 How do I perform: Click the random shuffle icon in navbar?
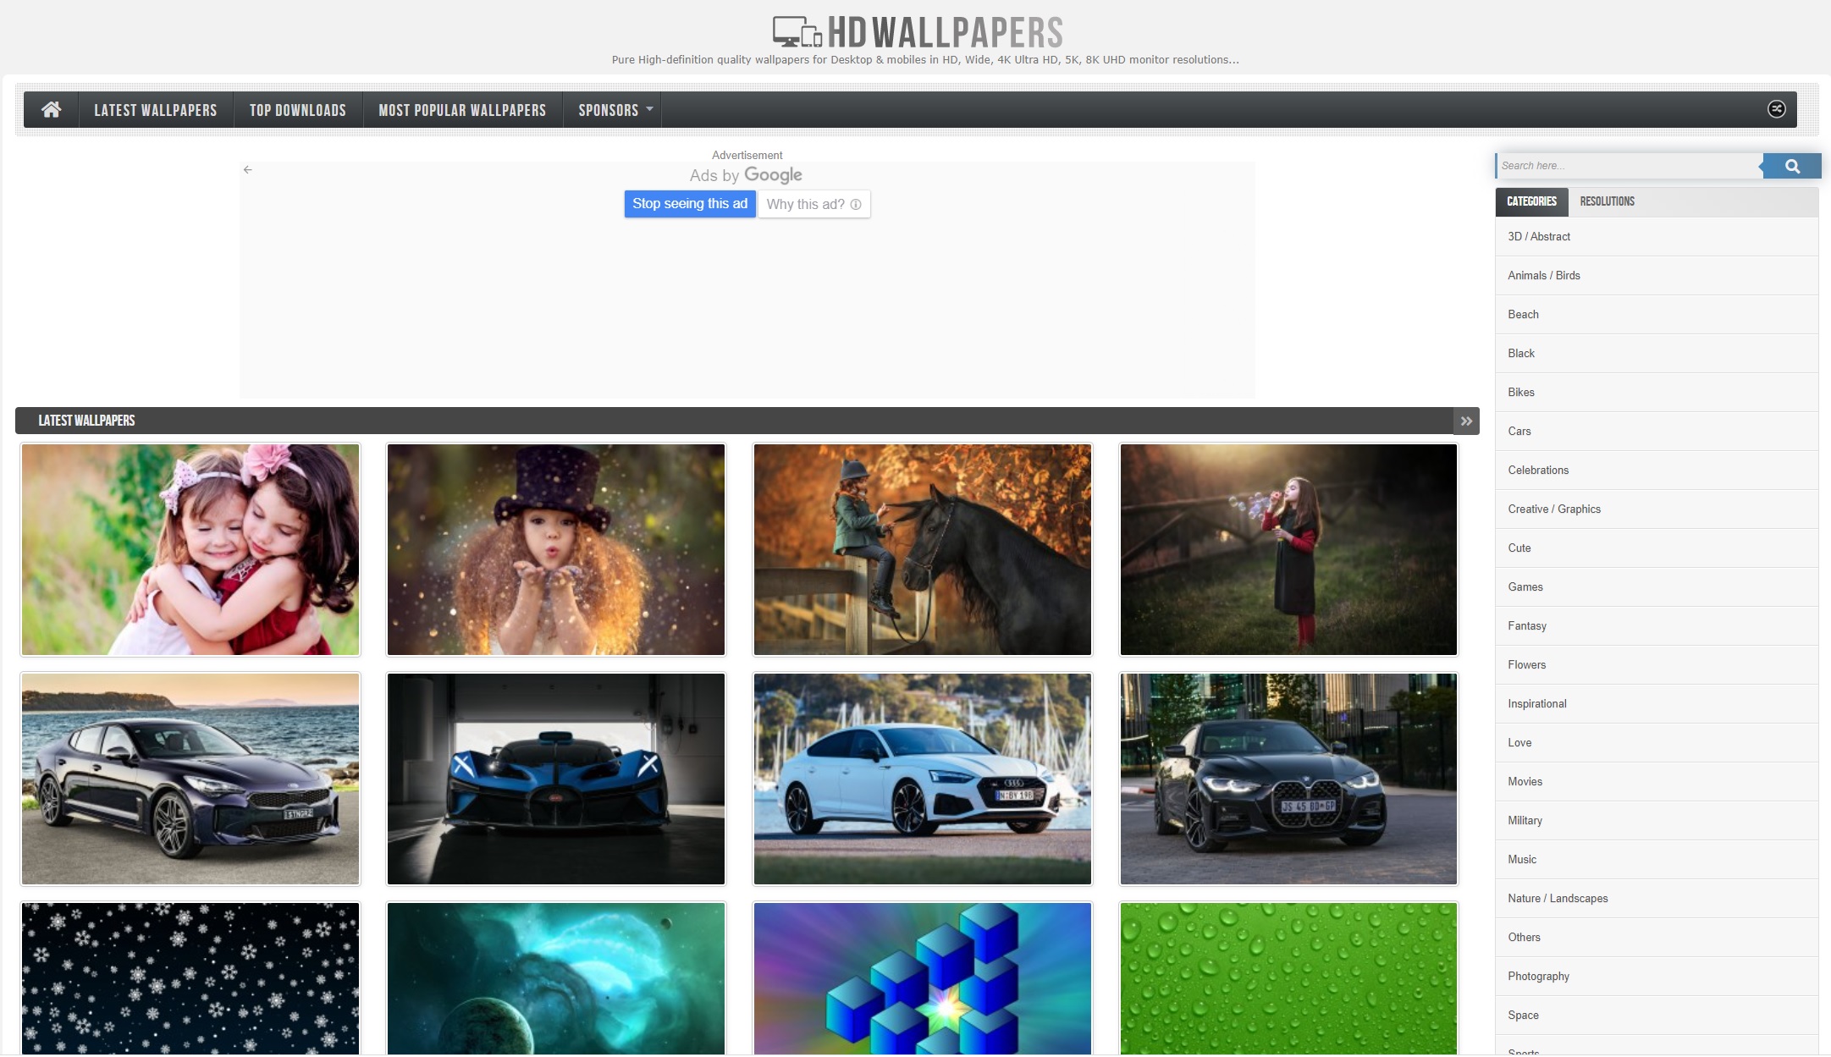(1776, 109)
